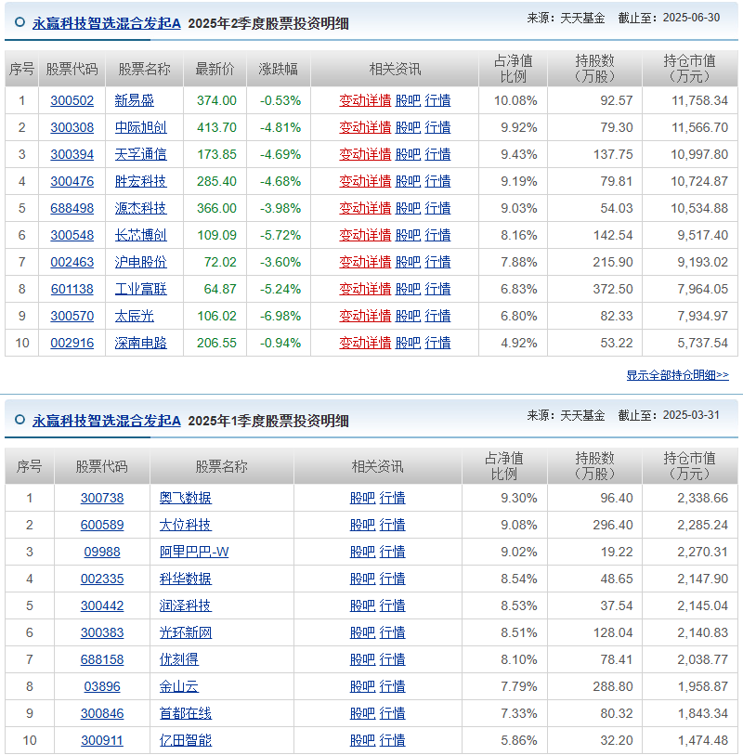Viewport: 743px width, 755px height.
Task: View 行情 for 源杰科技
Action: (437, 208)
